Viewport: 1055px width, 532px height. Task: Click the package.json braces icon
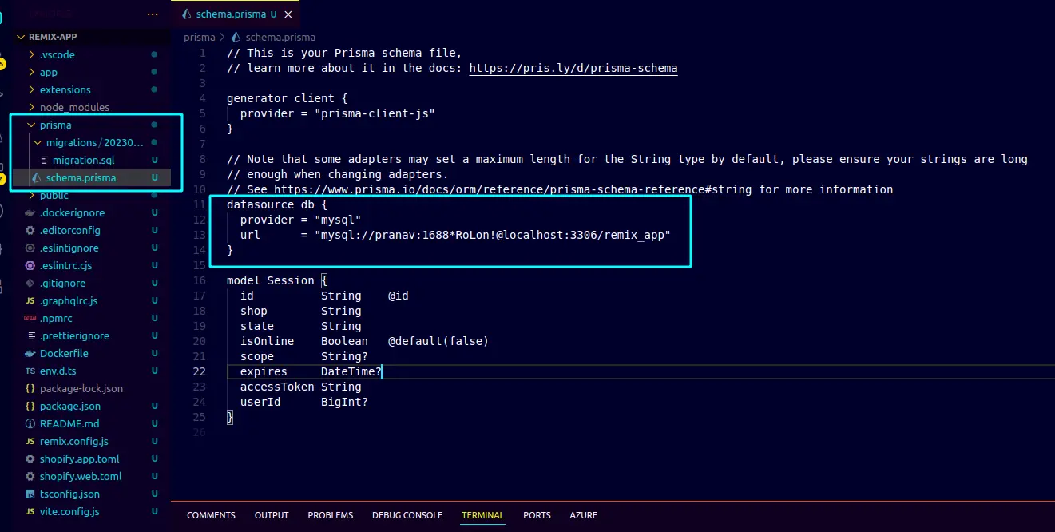(30, 406)
